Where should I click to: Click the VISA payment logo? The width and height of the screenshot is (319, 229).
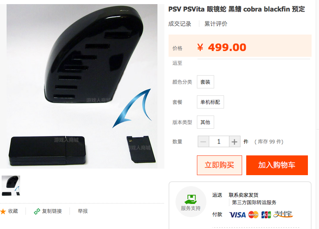click(238, 215)
